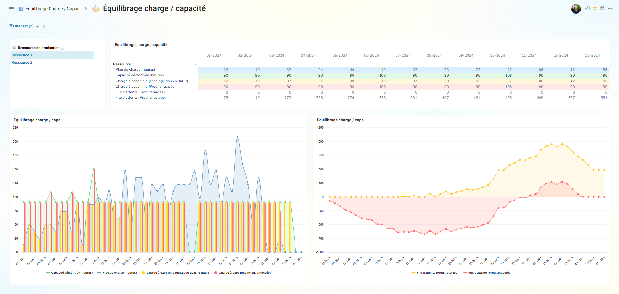This screenshot has width=619, height=294.
Task: Toggle File d'attente (Prod. retardée) legend
Action: click(x=435, y=273)
